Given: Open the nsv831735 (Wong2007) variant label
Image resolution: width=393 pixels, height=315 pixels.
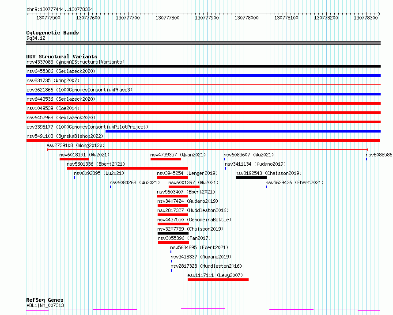Looking at the screenshot, I should [53, 80].
